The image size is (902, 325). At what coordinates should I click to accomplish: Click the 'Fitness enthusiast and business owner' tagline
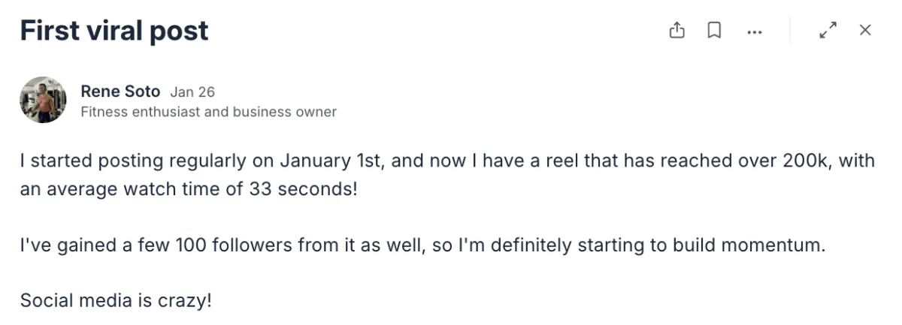point(208,112)
